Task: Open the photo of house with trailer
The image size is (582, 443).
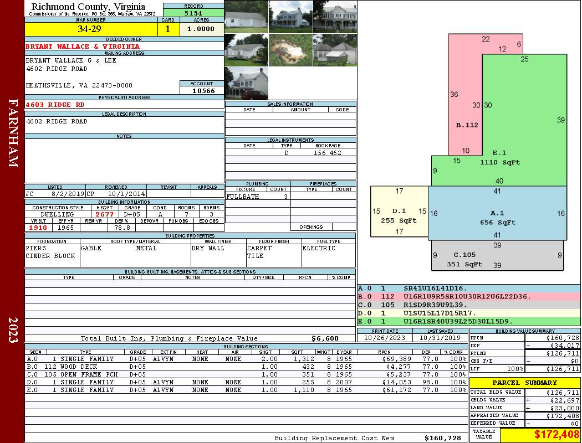Action: [246, 50]
